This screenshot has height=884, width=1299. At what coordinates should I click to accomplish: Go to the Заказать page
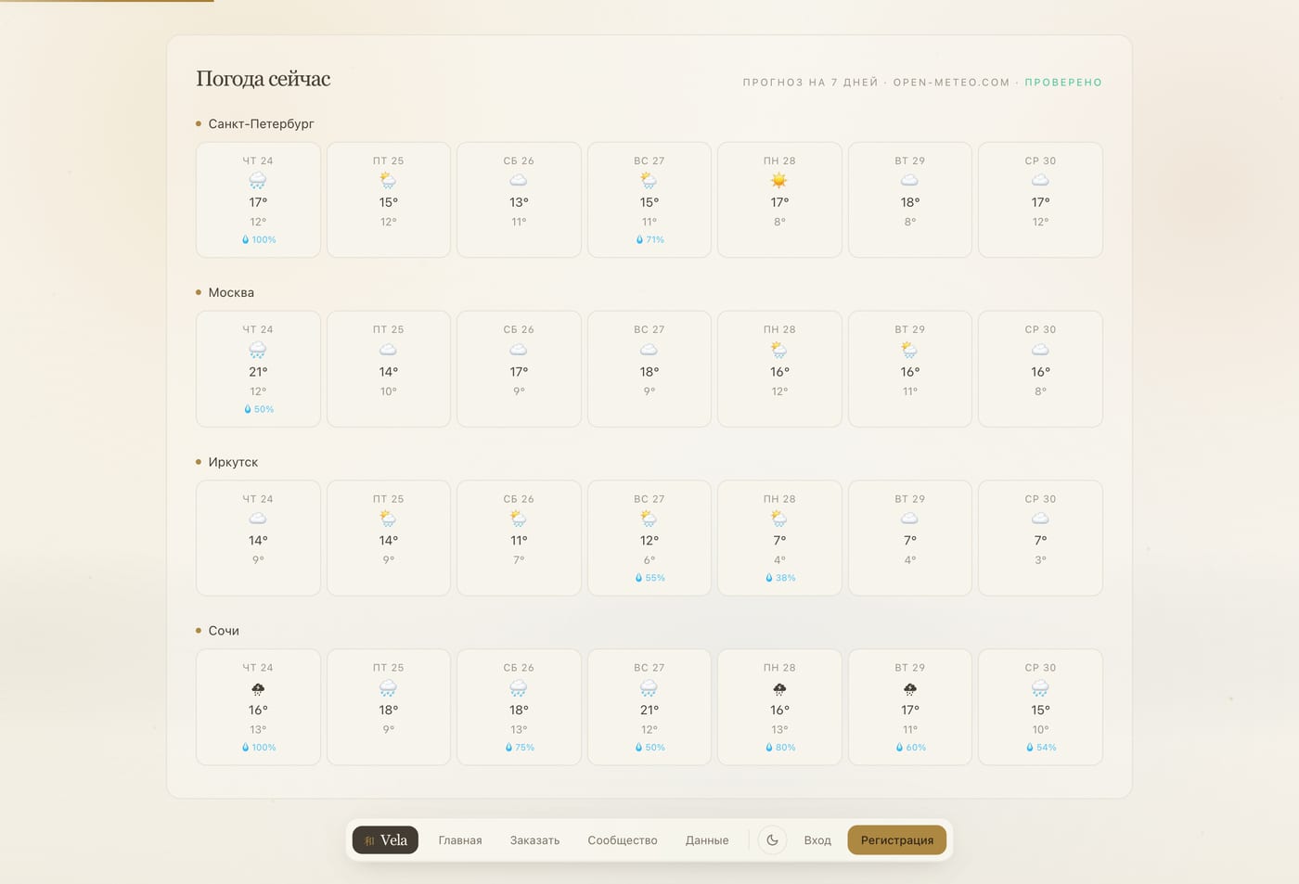[534, 840]
